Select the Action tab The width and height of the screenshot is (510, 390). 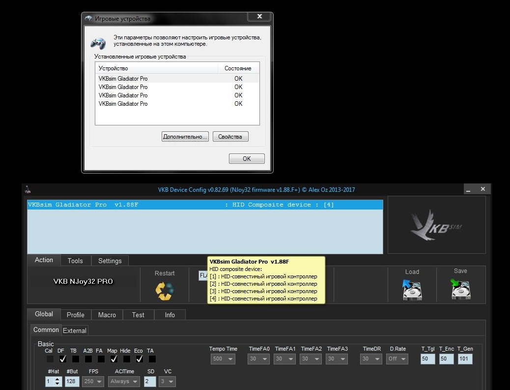(44, 260)
